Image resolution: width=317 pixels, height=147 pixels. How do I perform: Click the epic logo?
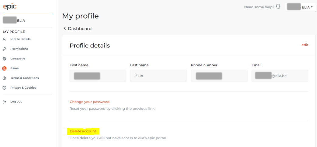pyautogui.click(x=9, y=7)
